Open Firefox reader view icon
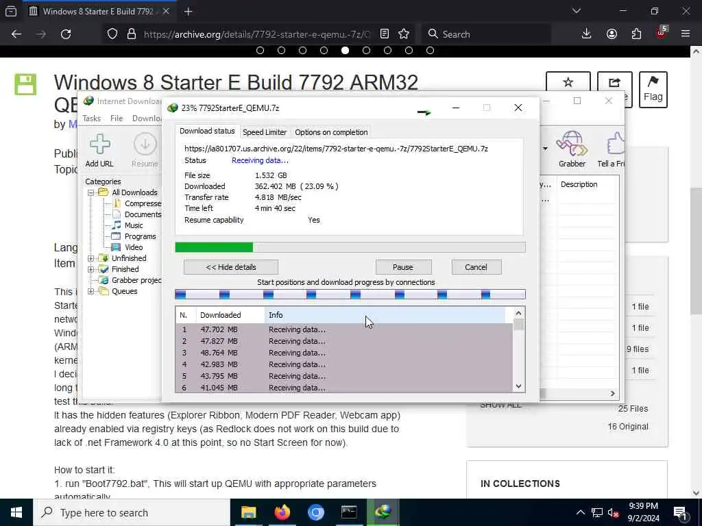Screen dimensions: 702x526 [385, 34]
